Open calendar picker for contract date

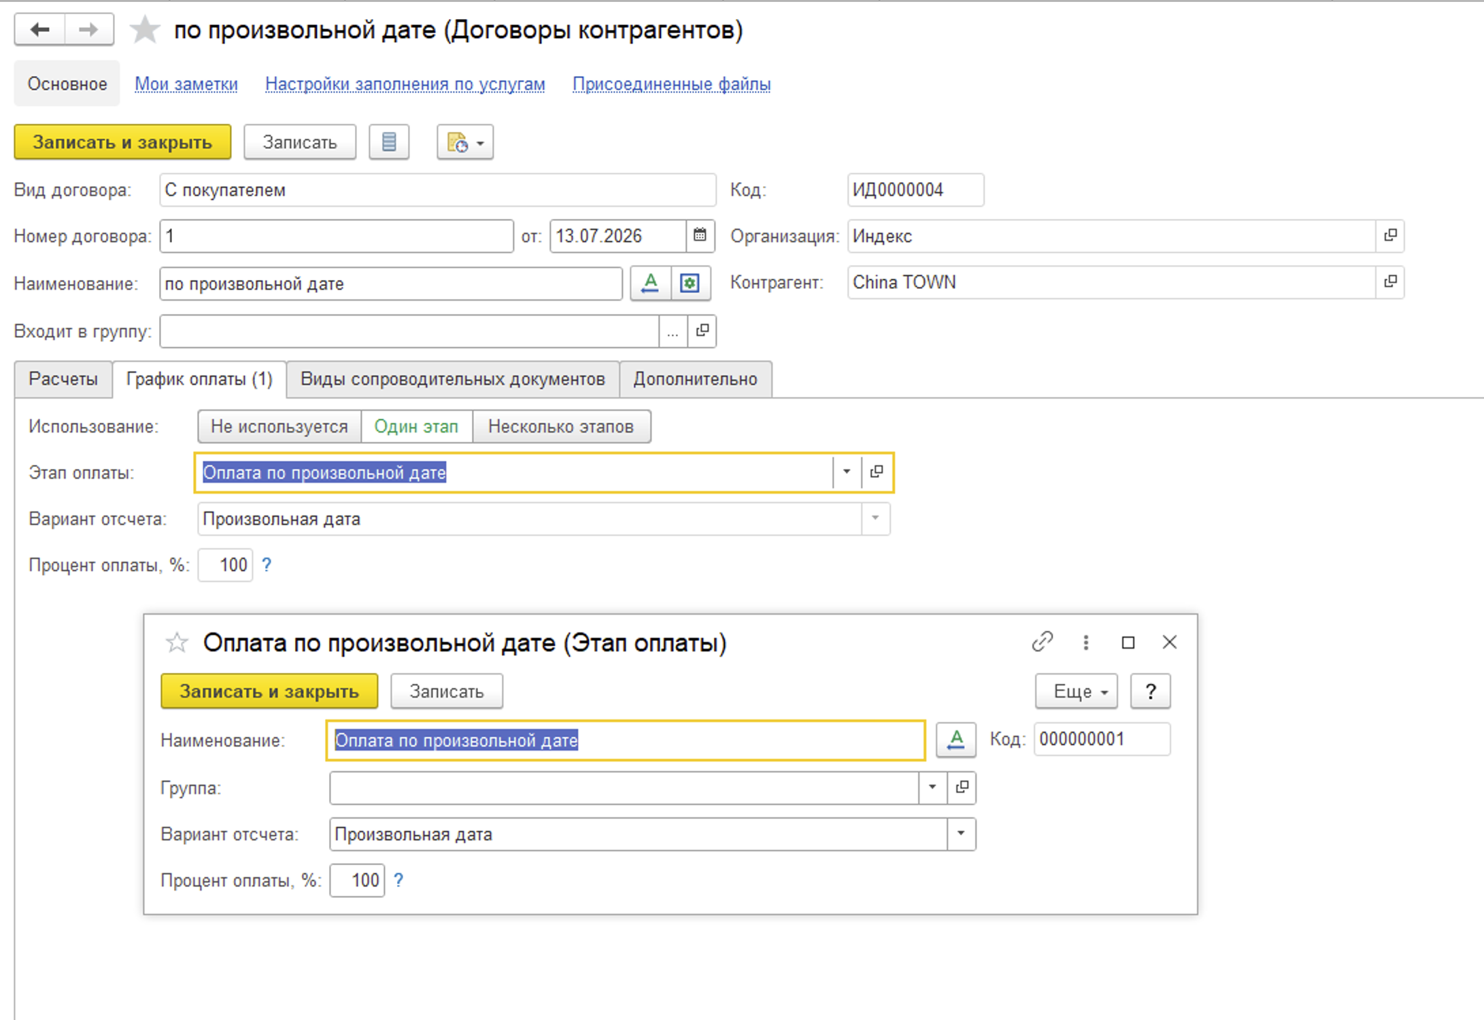[x=700, y=236]
